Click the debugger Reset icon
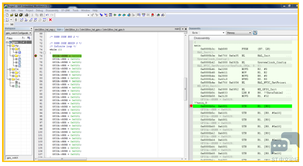303x166 pixels. click(x=7, y=20)
